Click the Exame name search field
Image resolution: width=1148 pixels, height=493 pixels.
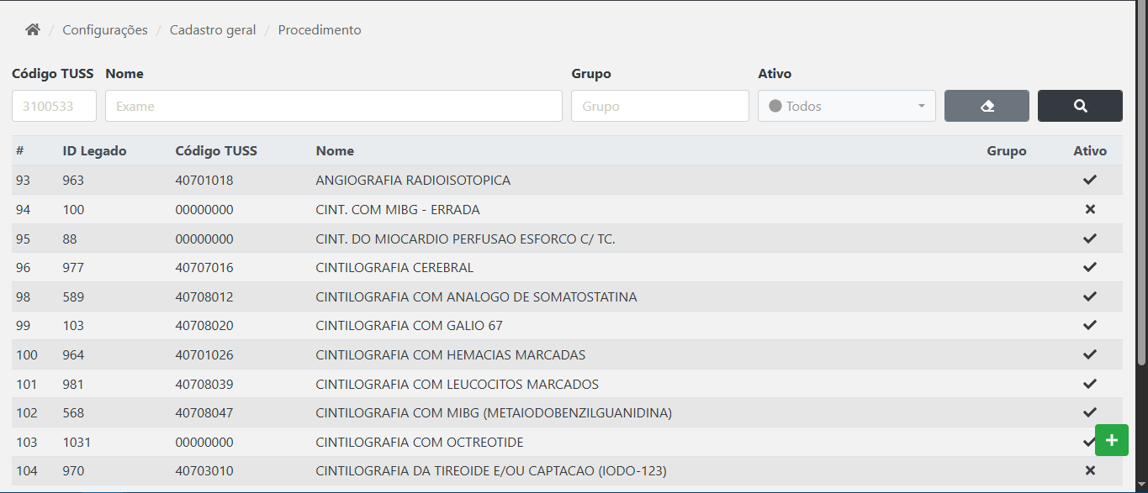click(x=332, y=105)
